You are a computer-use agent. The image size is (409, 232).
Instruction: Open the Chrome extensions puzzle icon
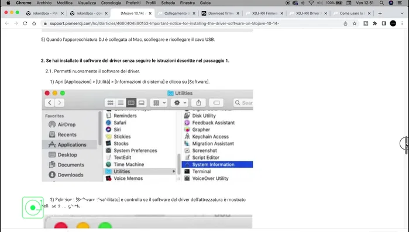375,23
